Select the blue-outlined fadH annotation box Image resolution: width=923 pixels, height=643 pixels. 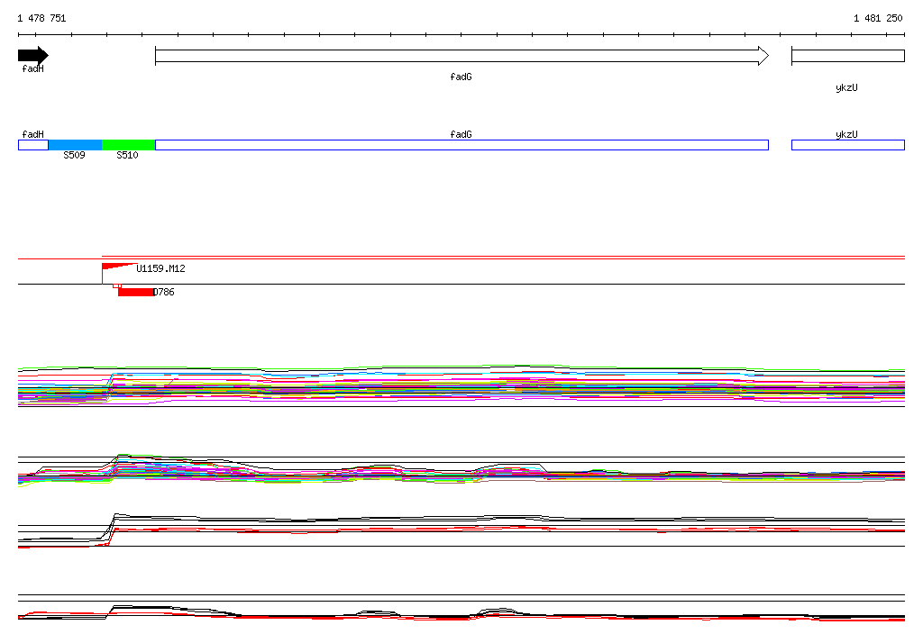(x=33, y=145)
